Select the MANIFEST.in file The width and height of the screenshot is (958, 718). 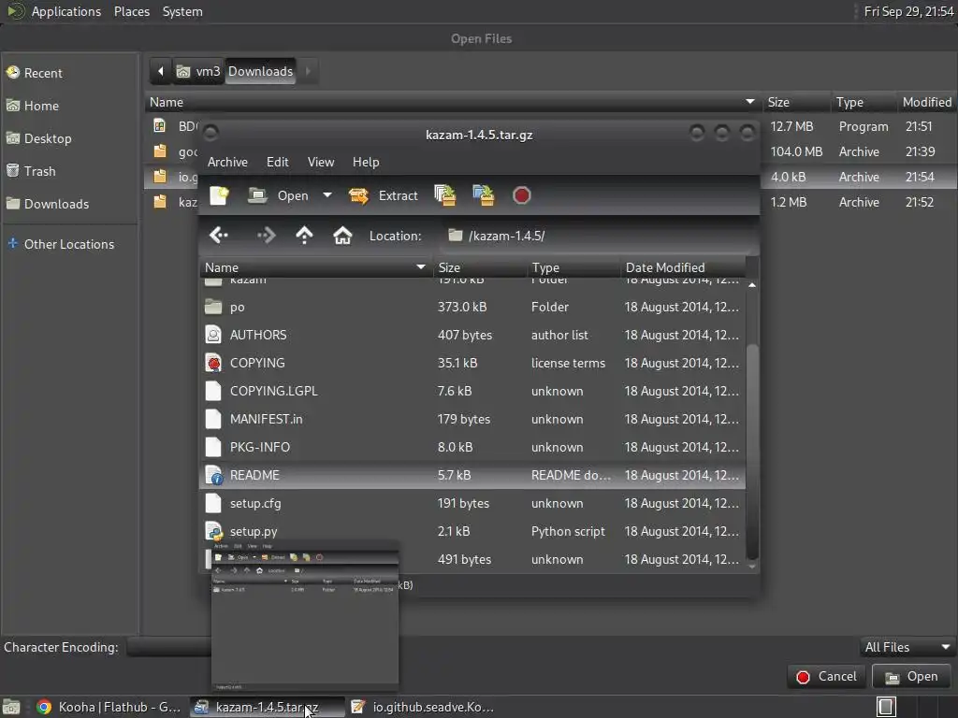point(472,420)
